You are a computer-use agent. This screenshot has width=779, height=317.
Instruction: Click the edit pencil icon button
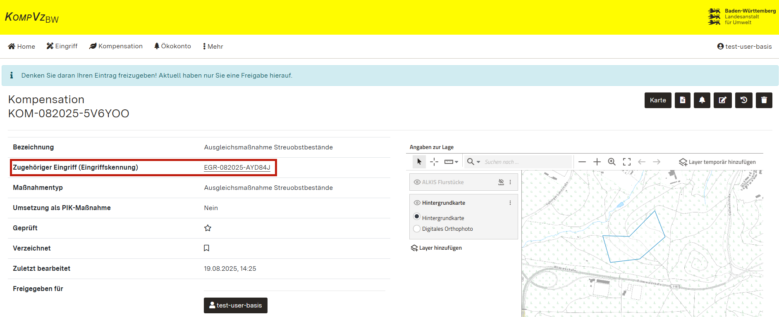[723, 100]
